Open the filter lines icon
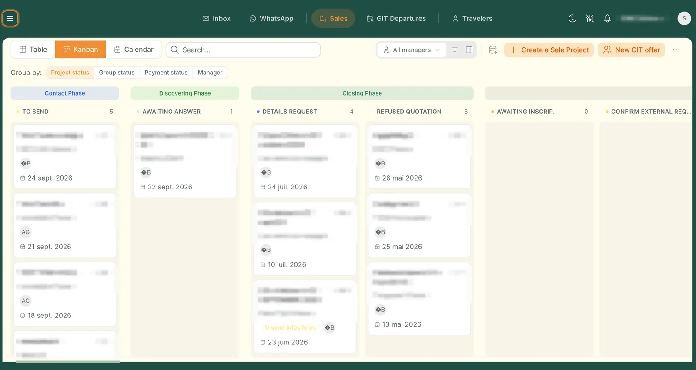Screen dimensions: 696x370 [x=455, y=50]
